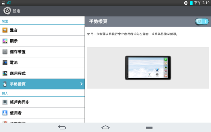Image resolution: width=211 pixels, height=132 pixels.
Task: Select the 帳戶與同步 settings entry
Action: click(43, 102)
